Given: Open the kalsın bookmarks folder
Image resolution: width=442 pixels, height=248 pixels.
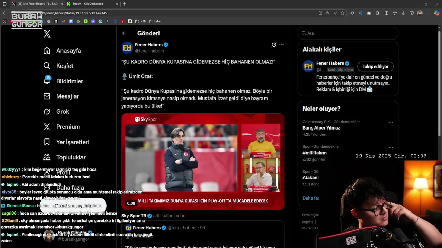Looking at the screenshot, I should pyautogui.click(x=155, y=21).
